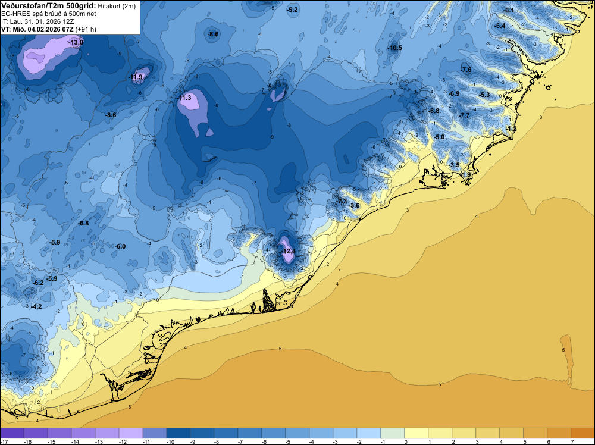Click the 'IT: Lau. 31. 01. 2026 12Z' line
Image resolution: width=595 pixels, height=445 pixels.
37,21
